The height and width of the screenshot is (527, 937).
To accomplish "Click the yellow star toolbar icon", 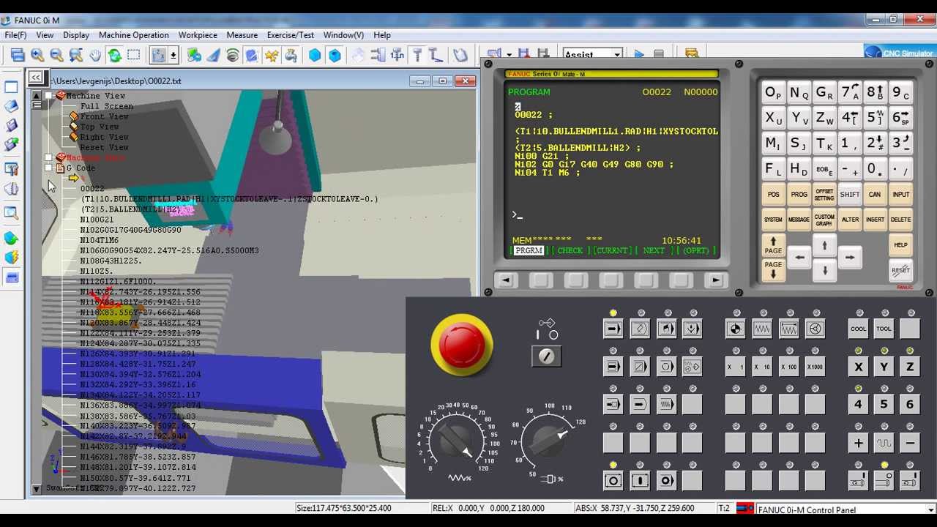I will pos(272,56).
